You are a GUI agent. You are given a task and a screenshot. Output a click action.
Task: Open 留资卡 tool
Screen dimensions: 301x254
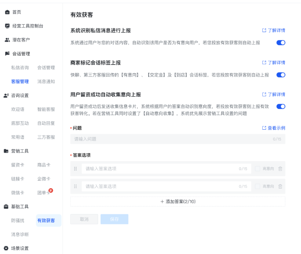click(x=17, y=165)
